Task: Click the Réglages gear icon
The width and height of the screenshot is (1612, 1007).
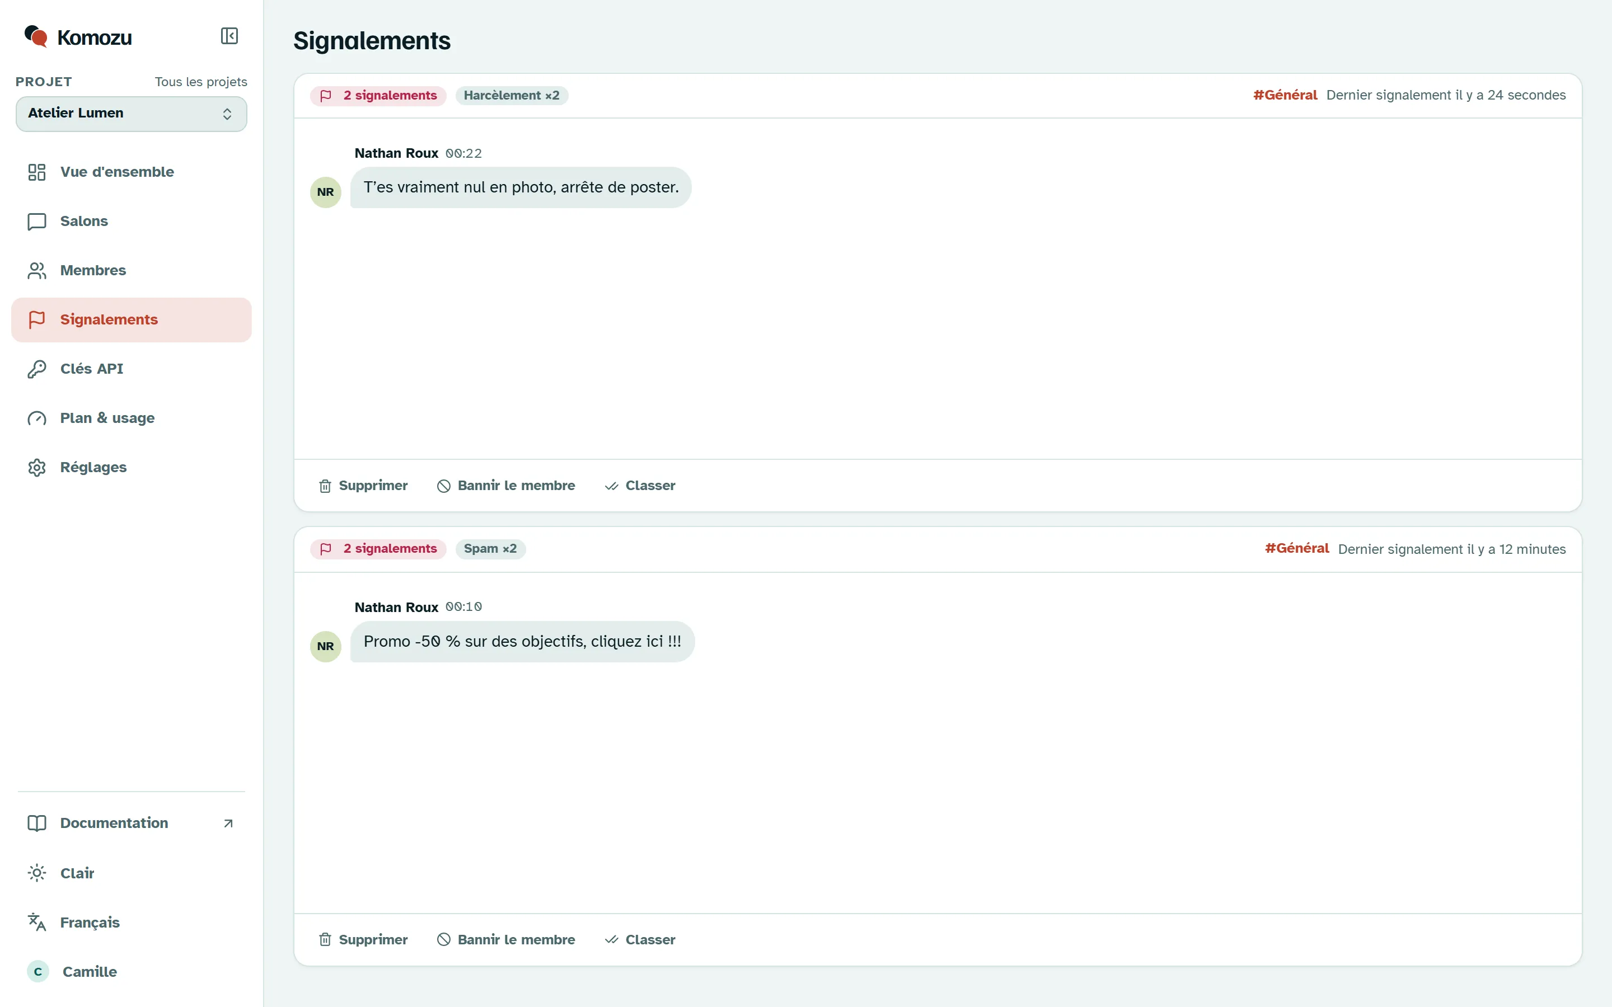Action: point(36,468)
